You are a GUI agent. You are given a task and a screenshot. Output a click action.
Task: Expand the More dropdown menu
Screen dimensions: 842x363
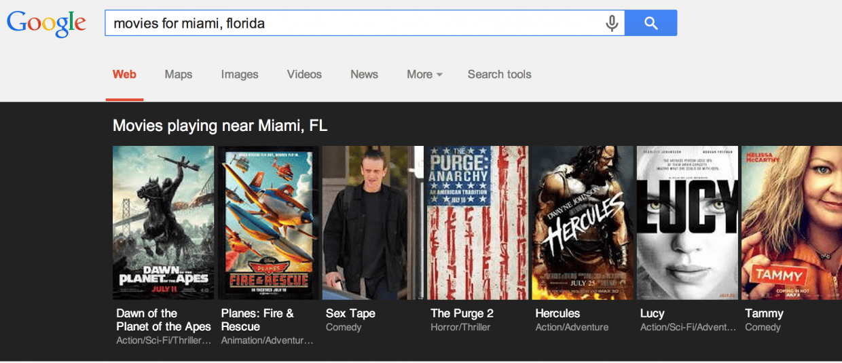pyautogui.click(x=424, y=75)
